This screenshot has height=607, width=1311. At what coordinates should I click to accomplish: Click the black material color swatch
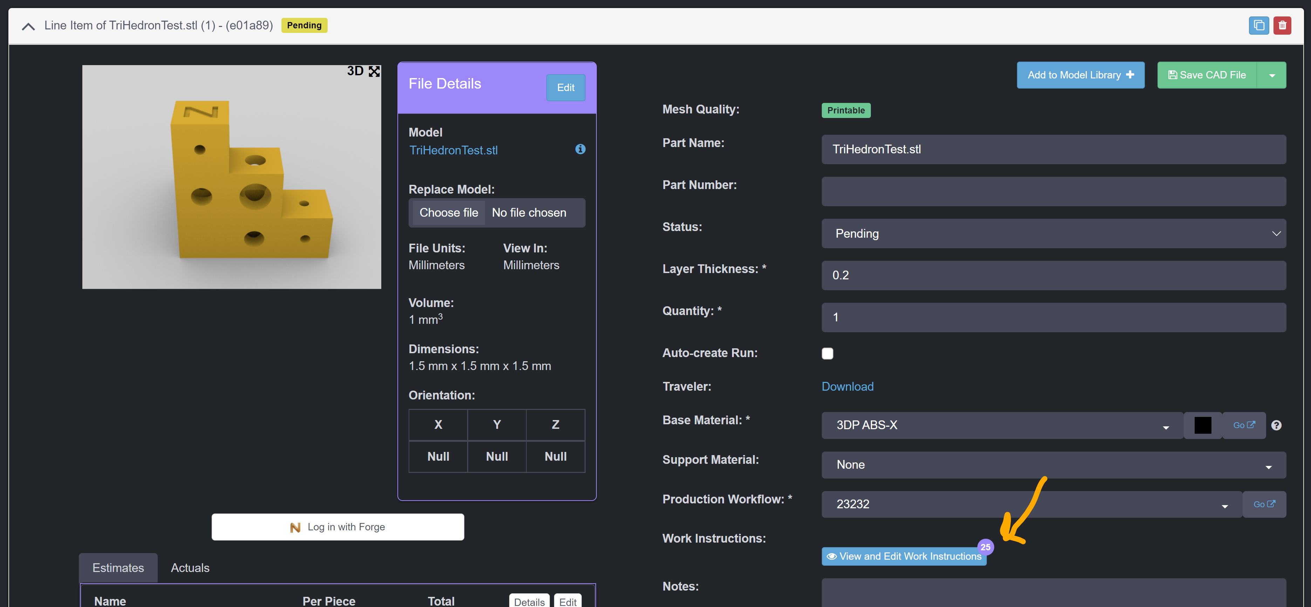pyautogui.click(x=1203, y=425)
